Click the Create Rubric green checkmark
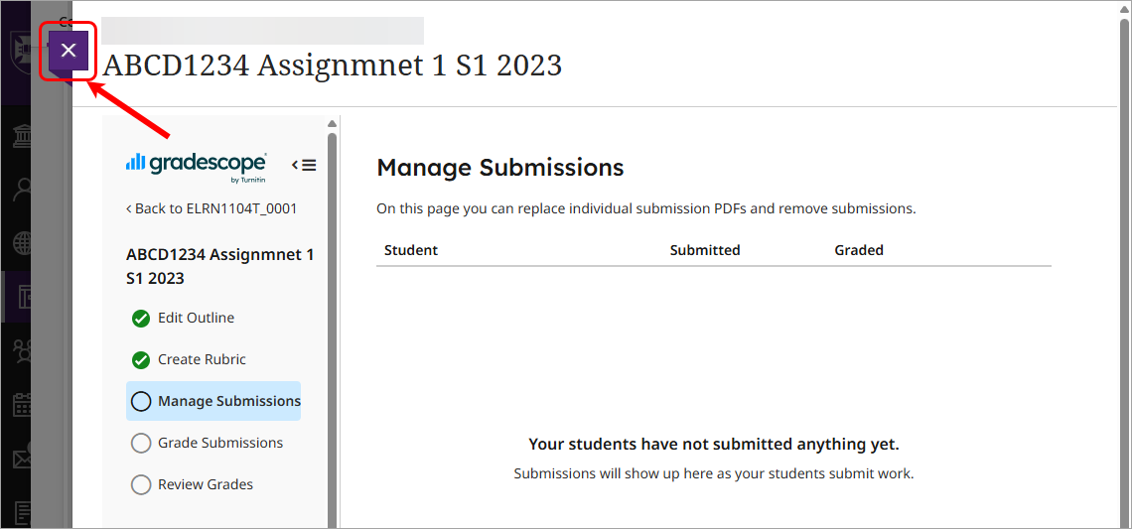The image size is (1132, 529). (x=141, y=360)
